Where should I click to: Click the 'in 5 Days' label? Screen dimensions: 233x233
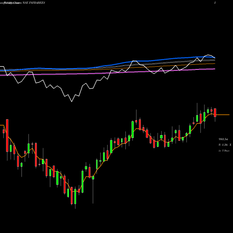click(224, 151)
